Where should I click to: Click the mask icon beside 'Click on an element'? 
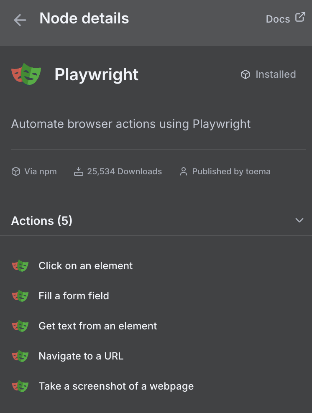(20, 265)
